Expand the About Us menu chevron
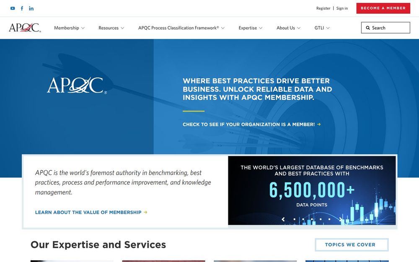Screen dimensions: 419x262 tap(299, 28)
